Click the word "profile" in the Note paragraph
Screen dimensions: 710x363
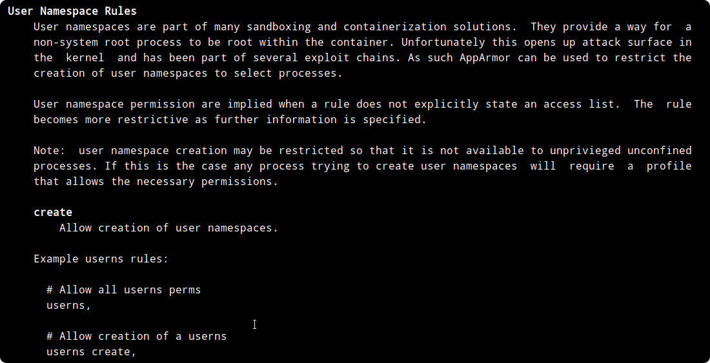[x=669, y=166]
